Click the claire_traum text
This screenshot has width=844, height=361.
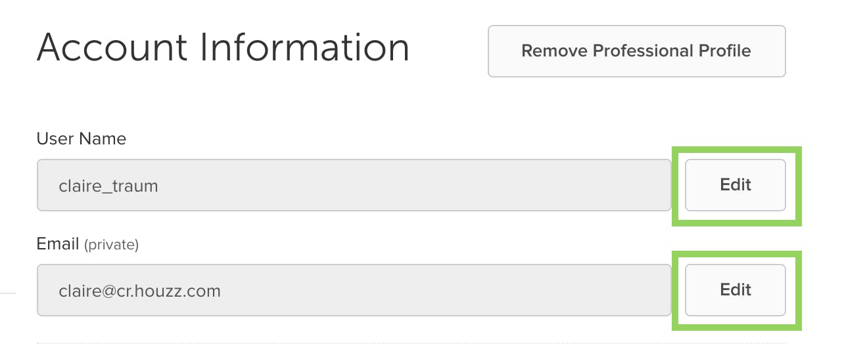click(x=108, y=186)
